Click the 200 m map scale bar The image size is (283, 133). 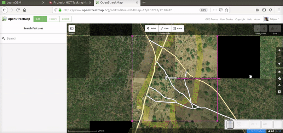click(86, 131)
